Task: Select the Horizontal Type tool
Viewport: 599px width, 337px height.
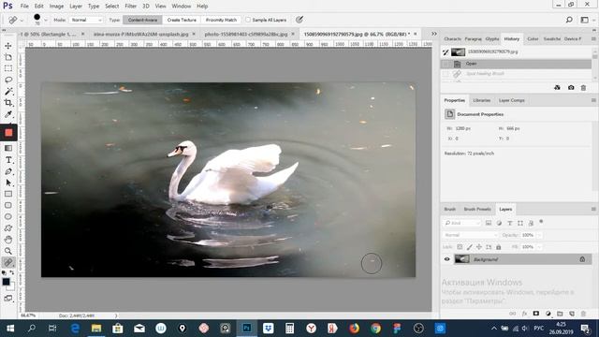Action: [8, 160]
